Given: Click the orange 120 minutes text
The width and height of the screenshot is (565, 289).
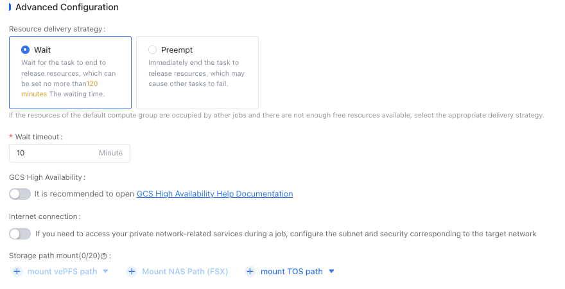Looking at the screenshot, I should point(60,89).
